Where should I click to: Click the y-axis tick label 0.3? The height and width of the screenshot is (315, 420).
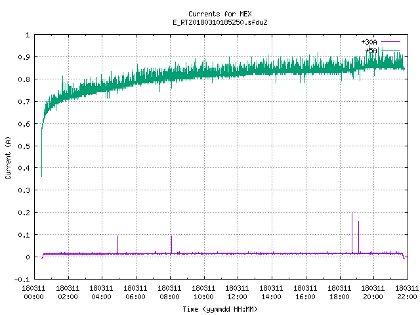coord(24,190)
